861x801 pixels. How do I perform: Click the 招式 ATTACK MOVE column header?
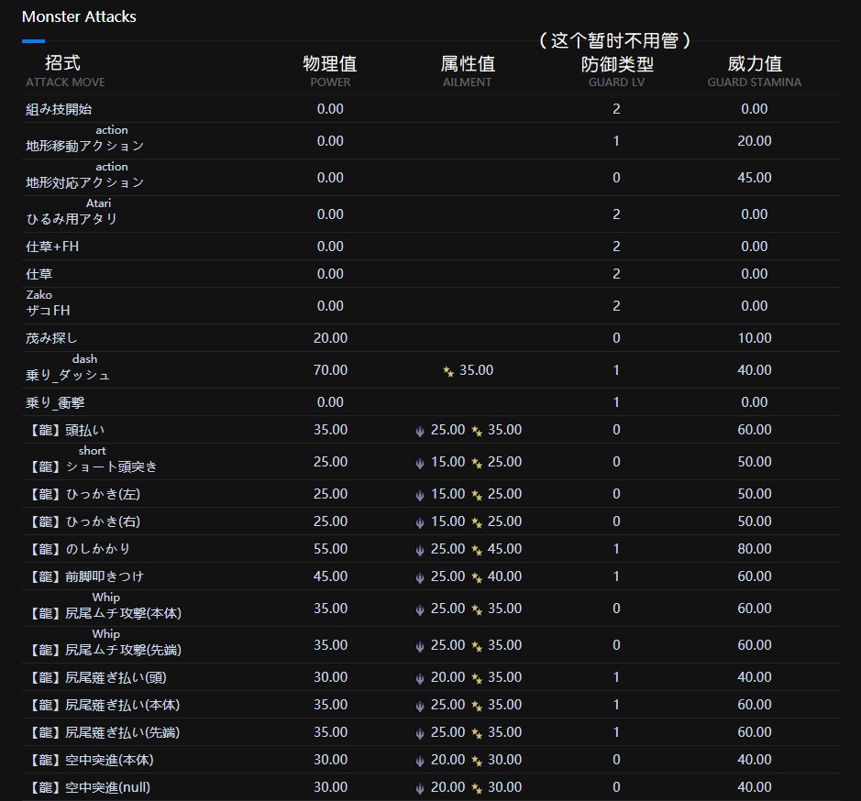tap(65, 71)
